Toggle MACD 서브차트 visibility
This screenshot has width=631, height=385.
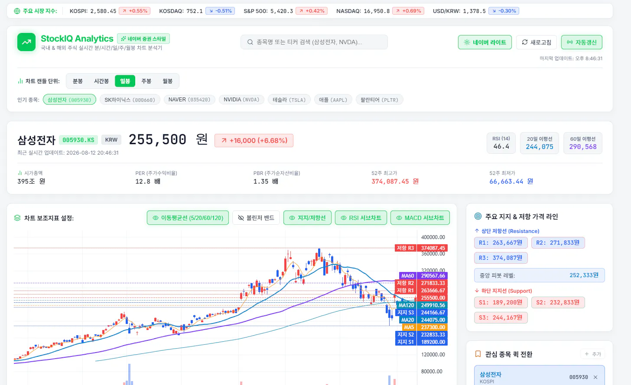[x=420, y=218]
